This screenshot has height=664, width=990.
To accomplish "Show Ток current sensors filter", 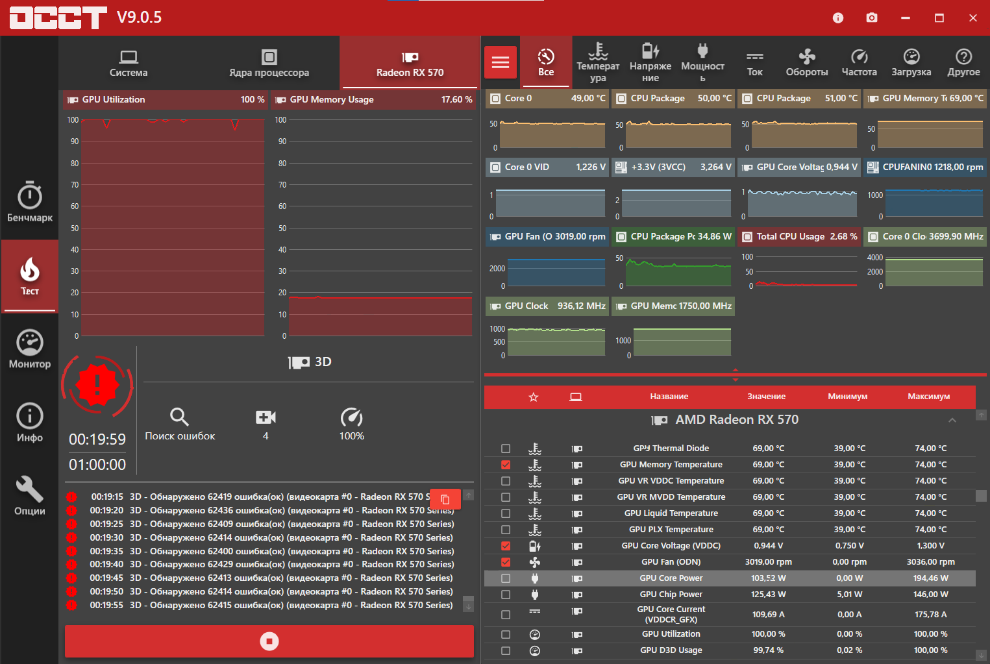I will [x=754, y=62].
